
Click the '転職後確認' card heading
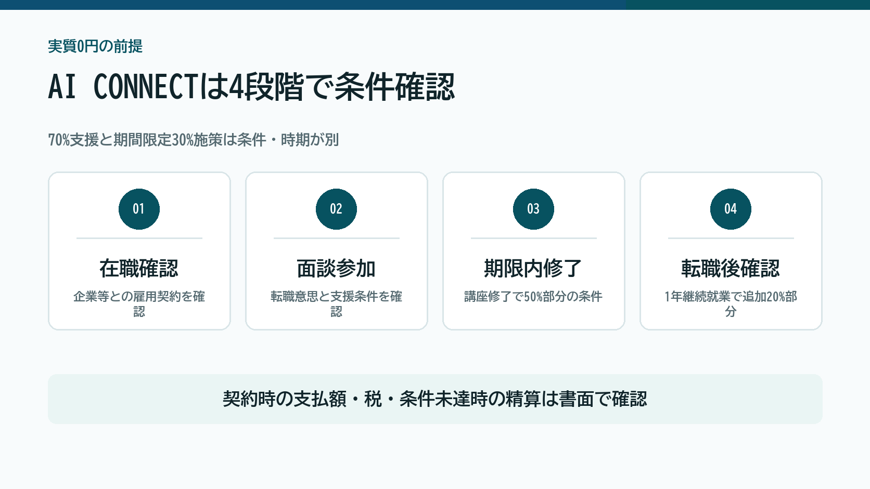point(731,269)
